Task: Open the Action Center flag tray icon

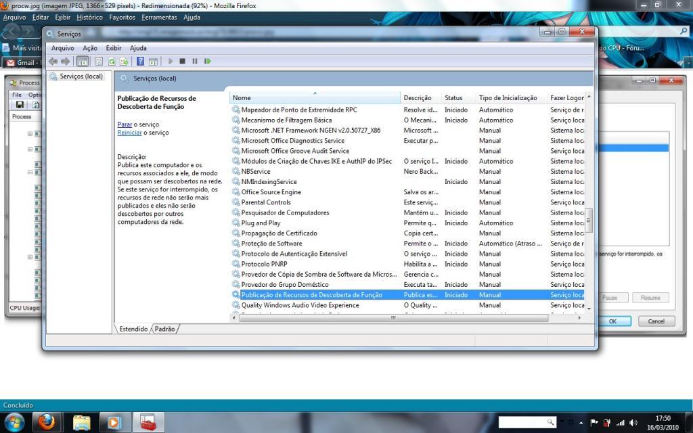Action: (x=594, y=423)
